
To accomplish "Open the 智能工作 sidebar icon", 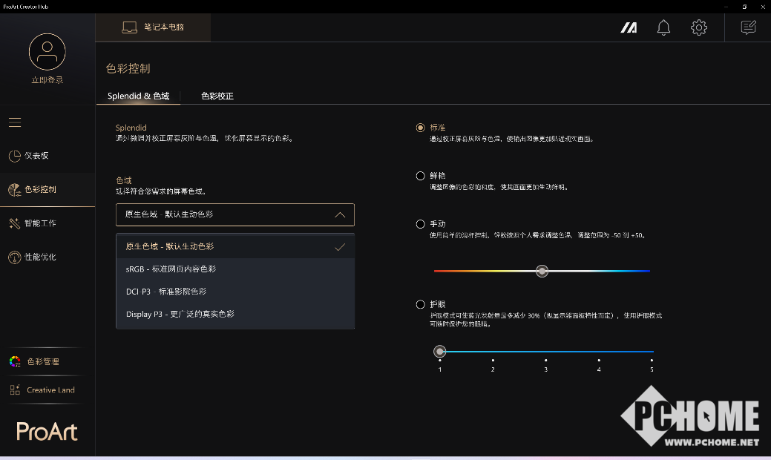I will click(14, 223).
